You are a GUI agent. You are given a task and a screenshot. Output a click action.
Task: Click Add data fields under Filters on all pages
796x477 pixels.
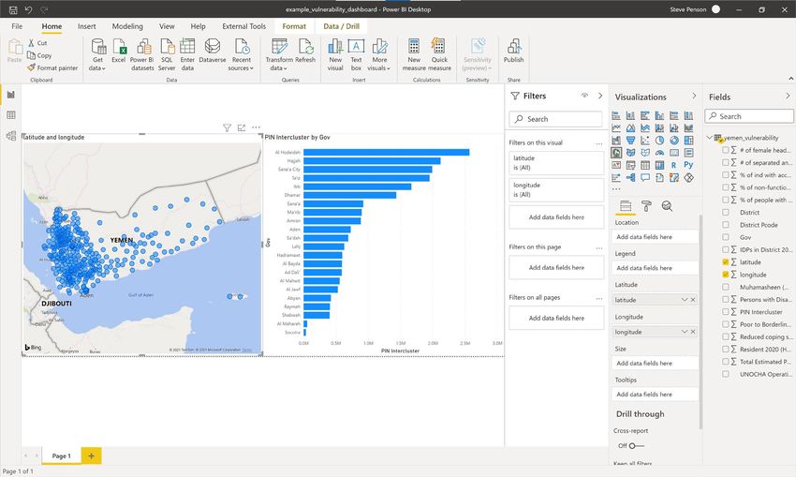(556, 318)
